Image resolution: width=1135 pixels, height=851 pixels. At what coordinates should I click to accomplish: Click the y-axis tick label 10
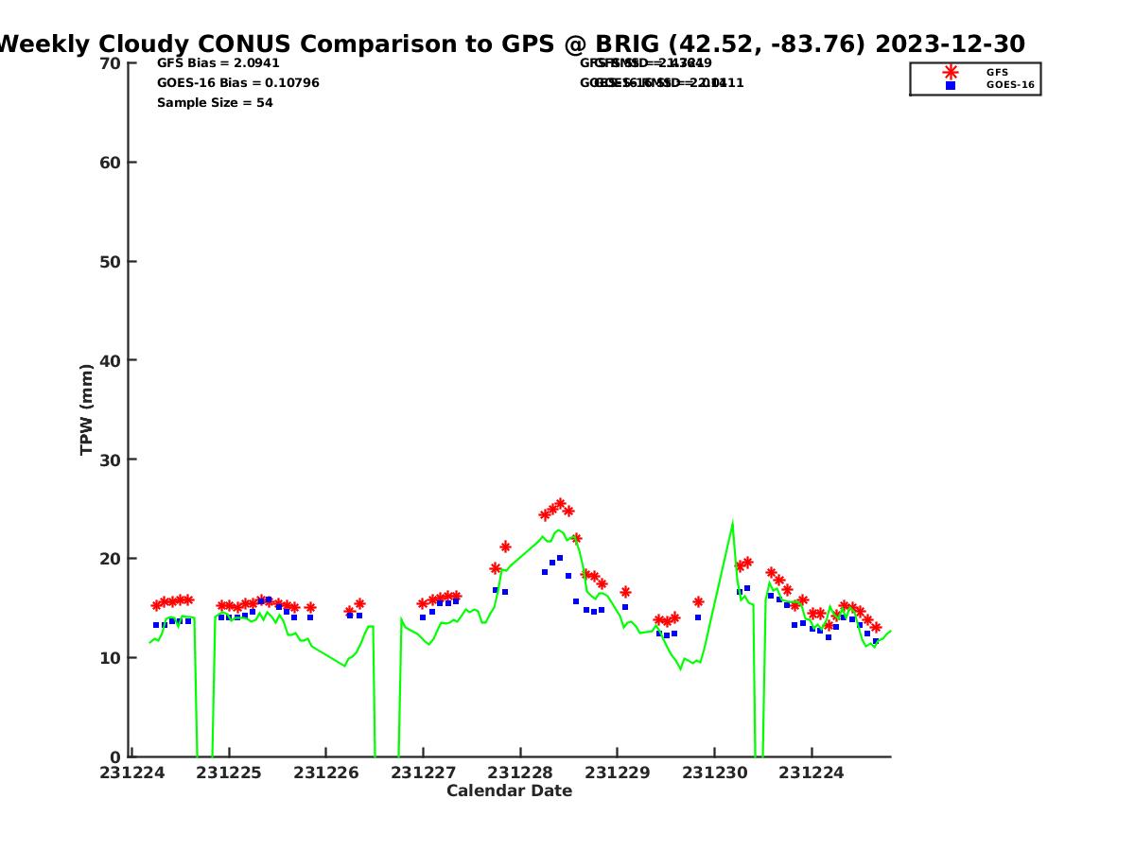tap(111, 658)
